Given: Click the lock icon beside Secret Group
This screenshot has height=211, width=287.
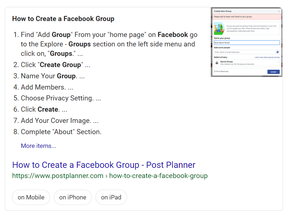Looking at the screenshot, I should 217,63.
